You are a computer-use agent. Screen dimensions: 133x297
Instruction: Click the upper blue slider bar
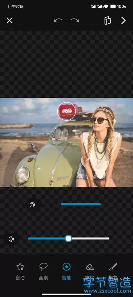click(x=81, y=204)
